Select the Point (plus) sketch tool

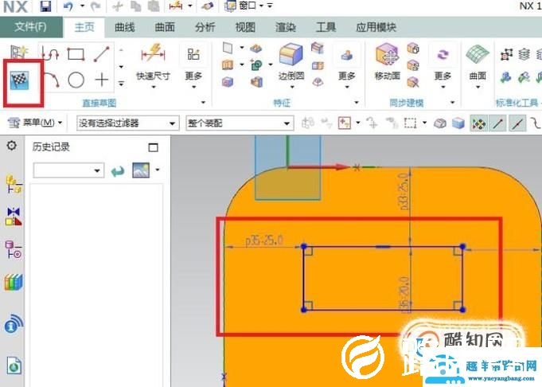tap(102, 80)
